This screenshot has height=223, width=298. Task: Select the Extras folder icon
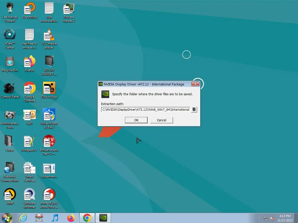point(10,143)
